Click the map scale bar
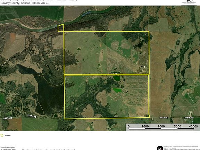Image resolution: width=200 pixels, height=150 pixels. click(161, 128)
